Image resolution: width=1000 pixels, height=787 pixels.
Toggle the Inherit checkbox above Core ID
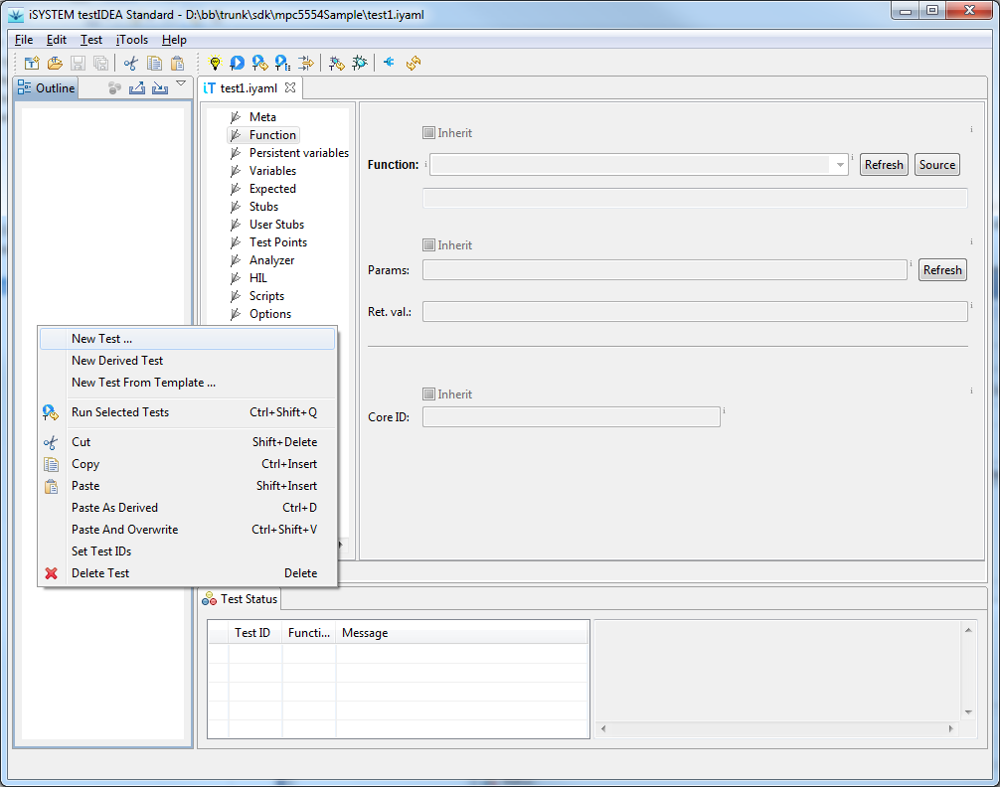(428, 394)
